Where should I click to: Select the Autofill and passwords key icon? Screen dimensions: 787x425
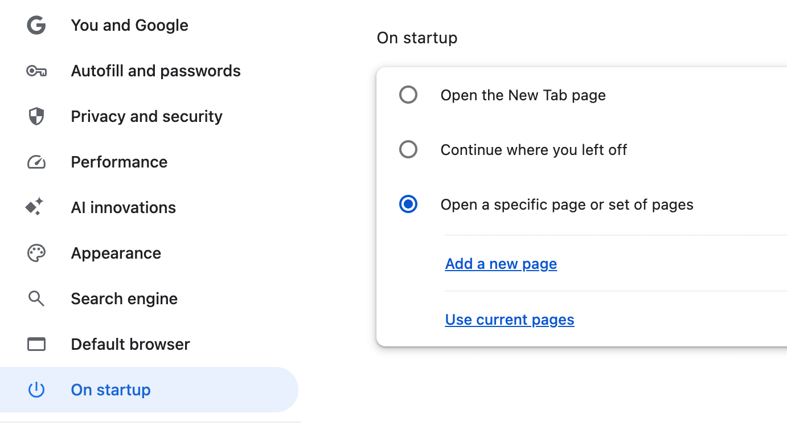point(35,71)
